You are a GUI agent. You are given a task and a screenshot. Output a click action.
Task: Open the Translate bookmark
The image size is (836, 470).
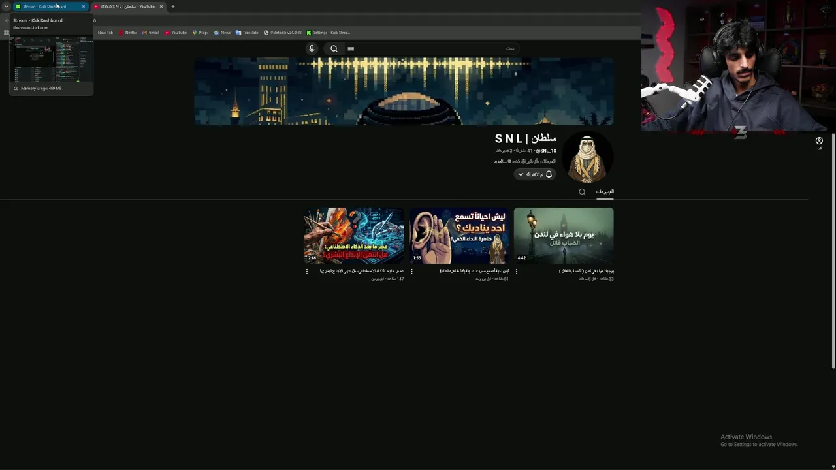pos(247,33)
